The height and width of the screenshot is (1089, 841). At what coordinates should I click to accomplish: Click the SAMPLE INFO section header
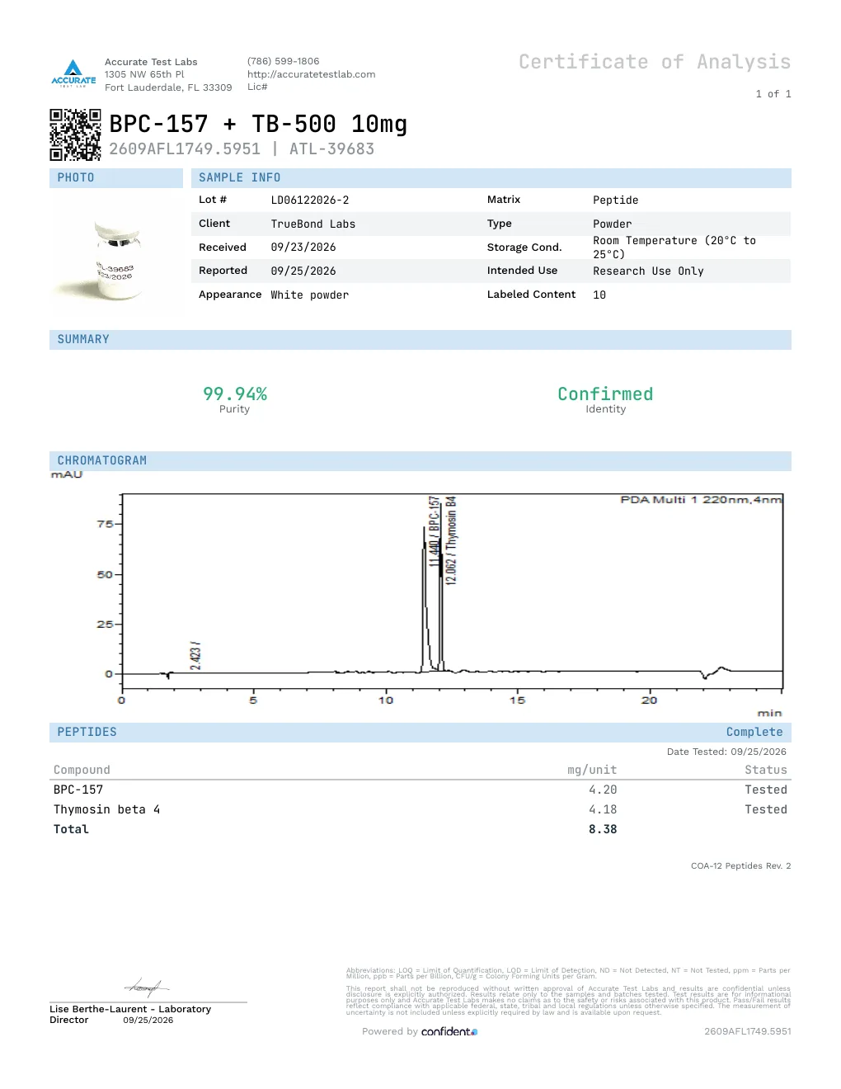pyautogui.click(x=491, y=178)
